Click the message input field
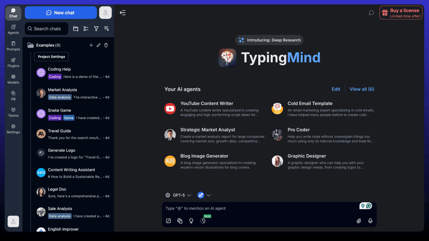The height and width of the screenshot is (241, 429). coord(260,208)
